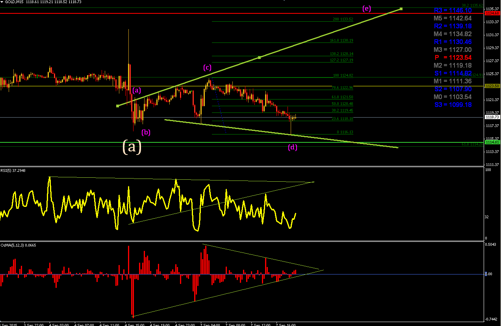Select the 23.6 1118.18 Fibonacci level label
The height and width of the screenshot is (326, 501).
[342, 118]
